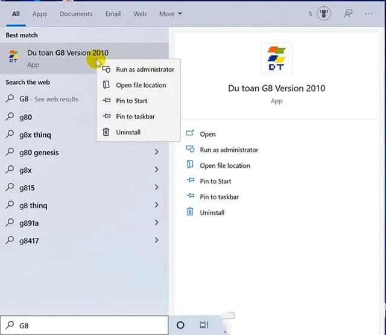Select the g80 genesis web suggestion
This screenshot has width=386, height=335.
point(84,153)
